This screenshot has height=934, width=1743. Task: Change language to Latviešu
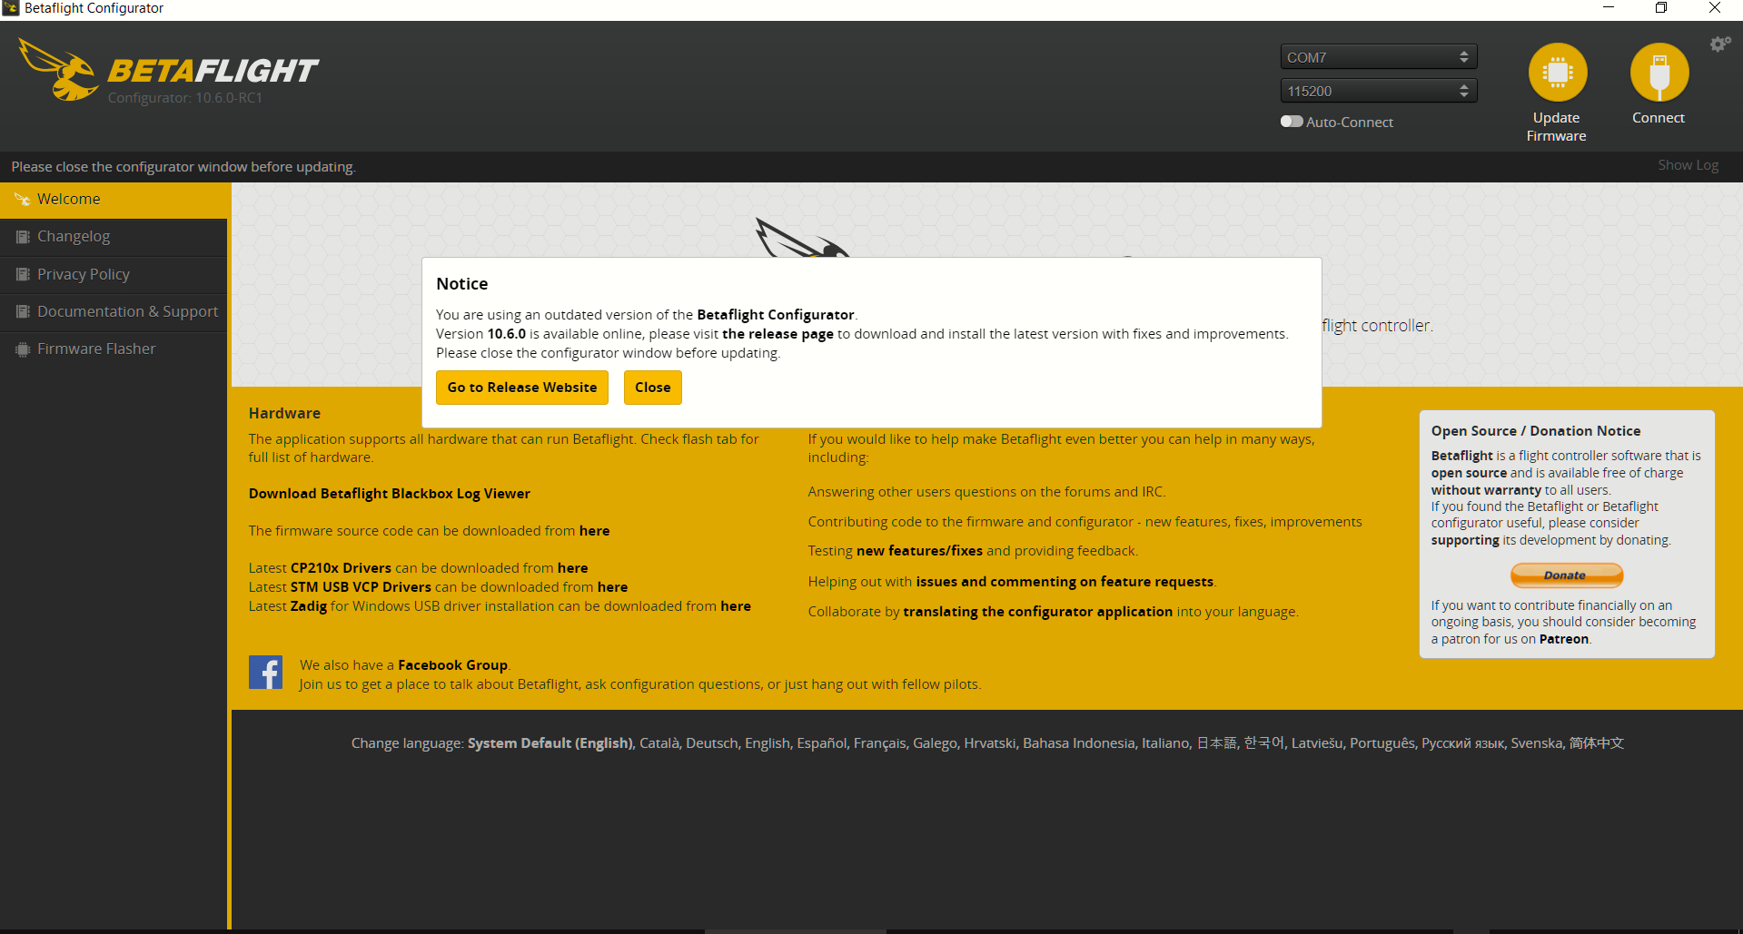click(1317, 743)
